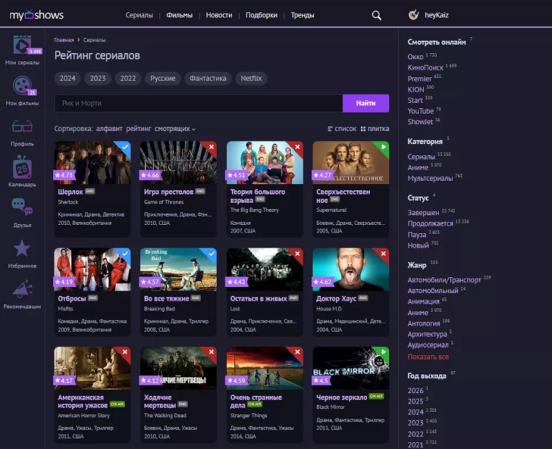This screenshot has height=449, width=552.
Task: Open the search magnifier icon
Action: pyautogui.click(x=376, y=15)
